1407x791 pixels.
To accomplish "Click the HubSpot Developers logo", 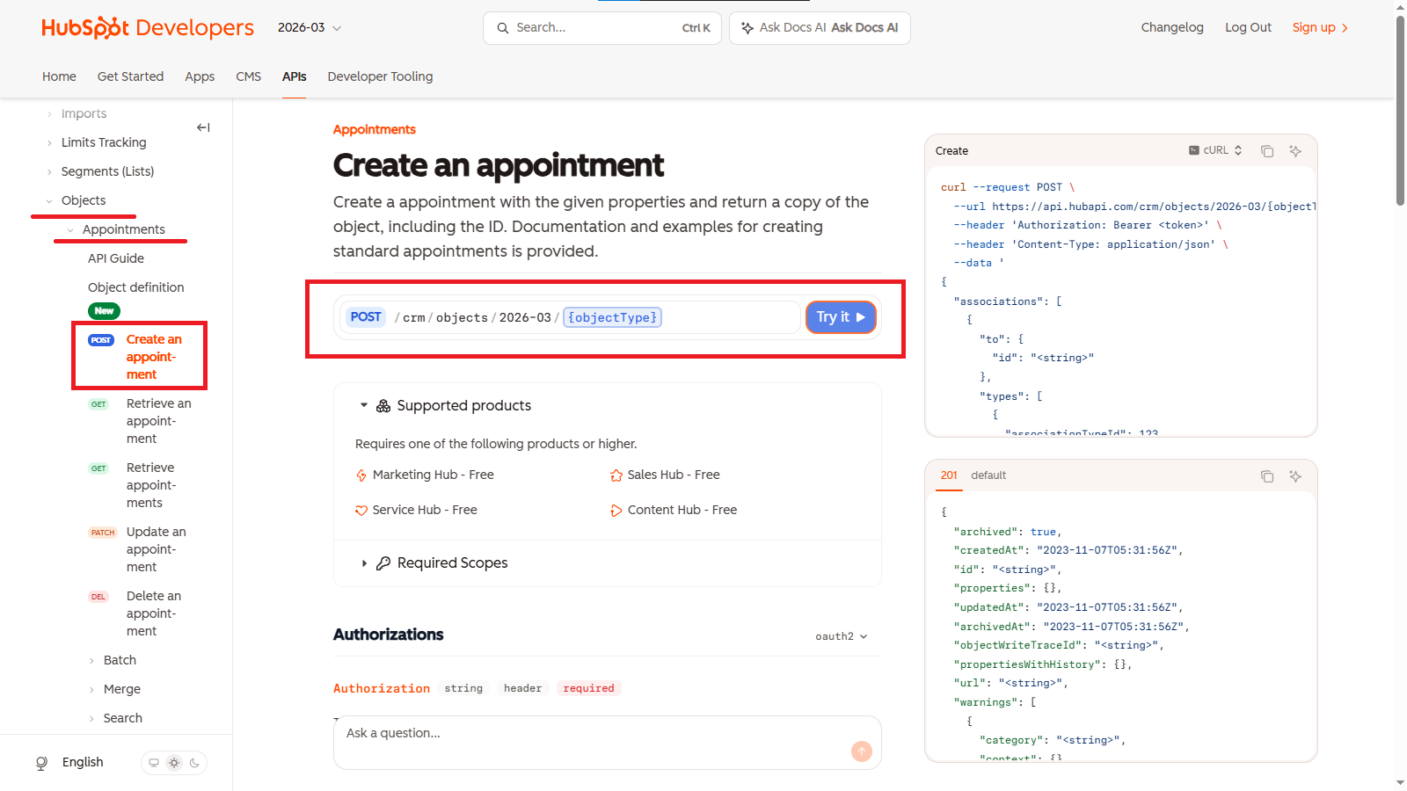I will point(148,28).
